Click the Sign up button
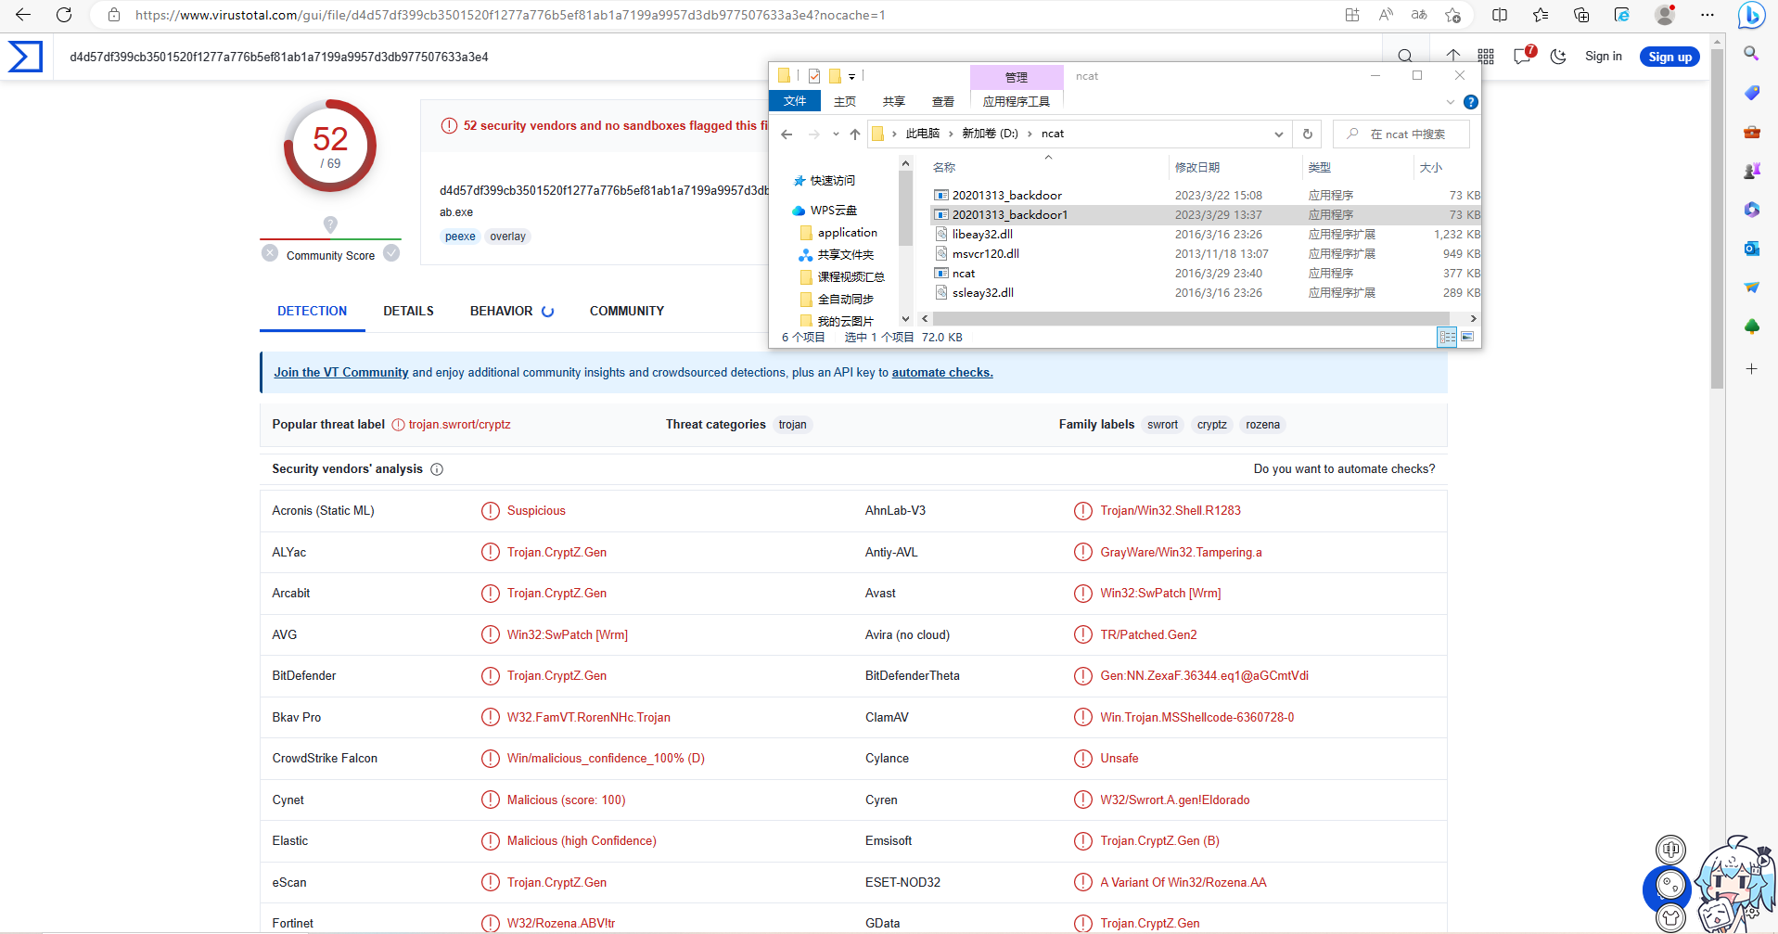1778x934 pixels. [1669, 57]
